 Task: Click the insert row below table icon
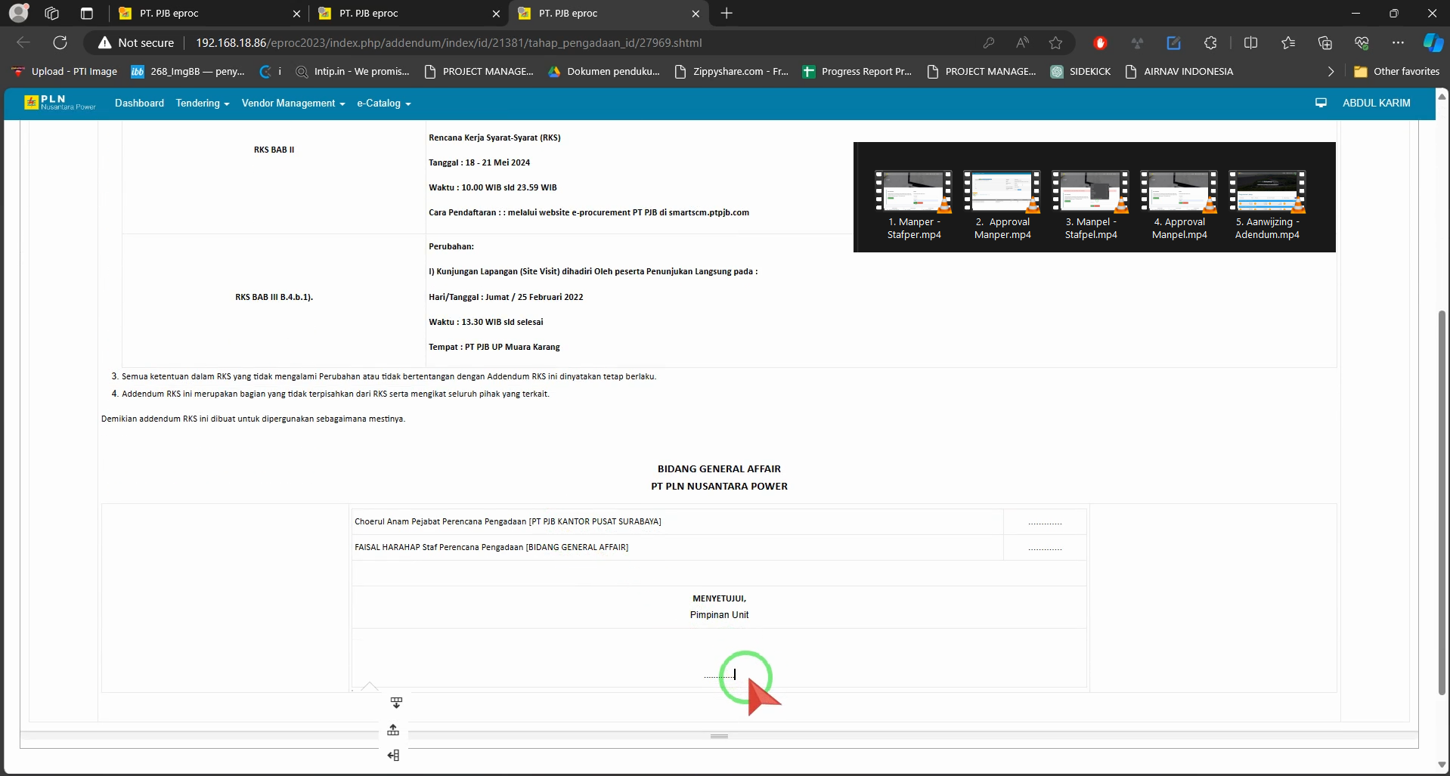pos(396,703)
